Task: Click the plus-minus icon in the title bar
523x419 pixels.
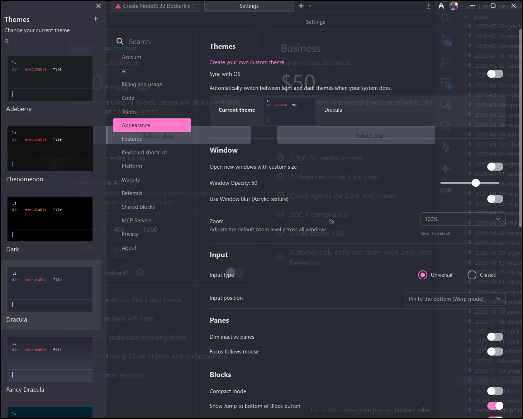Action: [x=428, y=6]
